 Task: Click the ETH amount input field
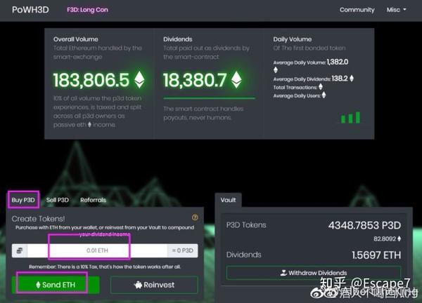(x=97, y=250)
